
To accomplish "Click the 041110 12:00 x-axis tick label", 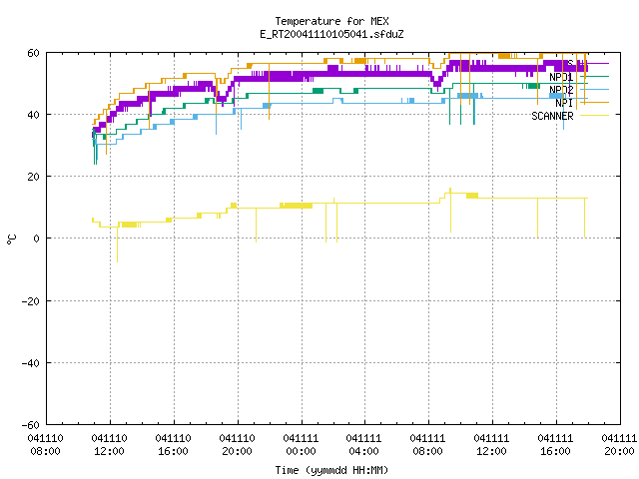I will [109, 445].
